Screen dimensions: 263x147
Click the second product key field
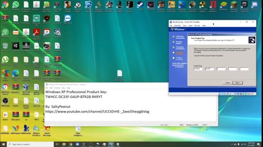point(210,69)
